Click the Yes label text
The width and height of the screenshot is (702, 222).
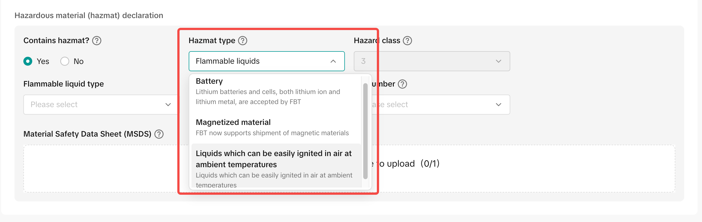coord(43,61)
